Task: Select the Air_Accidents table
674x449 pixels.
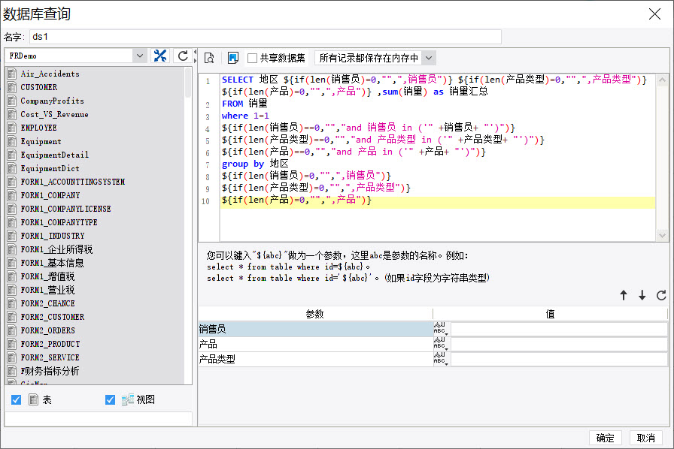Action: click(50, 74)
